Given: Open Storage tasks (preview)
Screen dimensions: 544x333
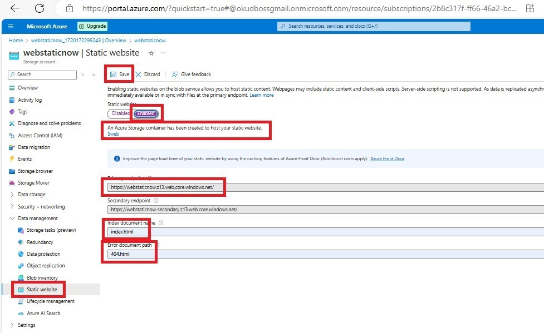Looking at the screenshot, I should click(x=51, y=230).
